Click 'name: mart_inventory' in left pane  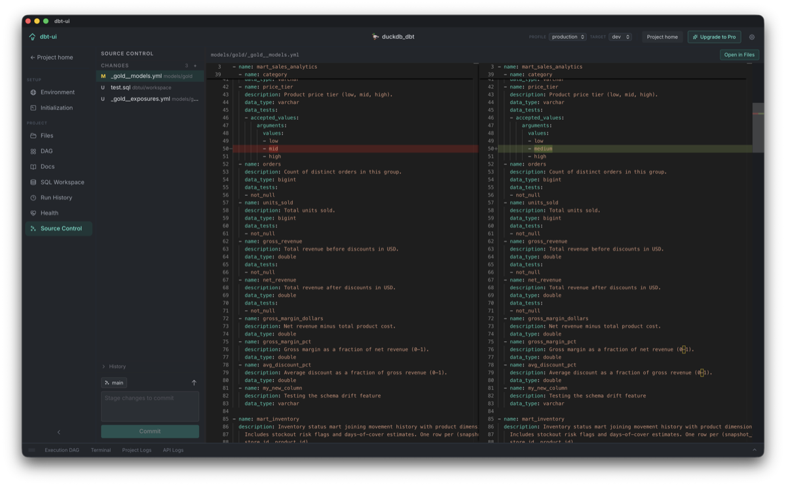tap(269, 419)
